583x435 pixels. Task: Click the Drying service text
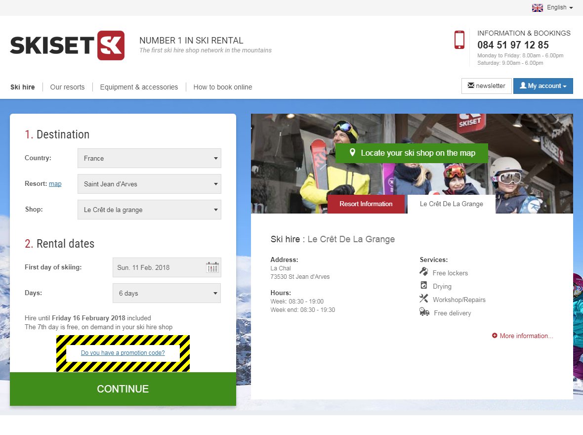442,287
